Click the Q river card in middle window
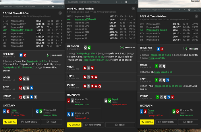The image size is (201, 132). 100,86
